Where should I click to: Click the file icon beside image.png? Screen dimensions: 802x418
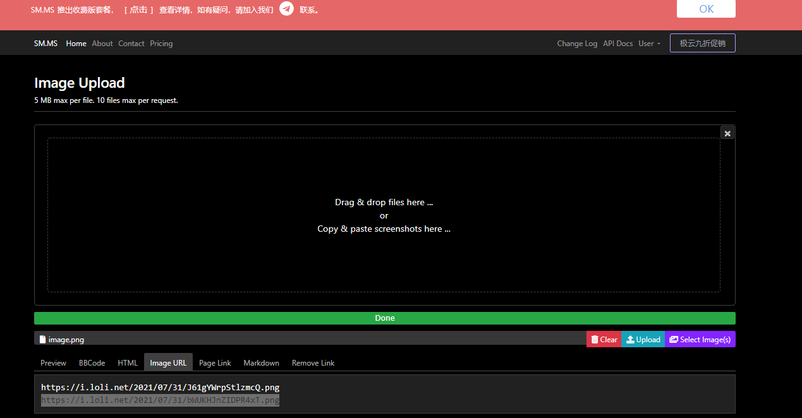[x=43, y=339]
